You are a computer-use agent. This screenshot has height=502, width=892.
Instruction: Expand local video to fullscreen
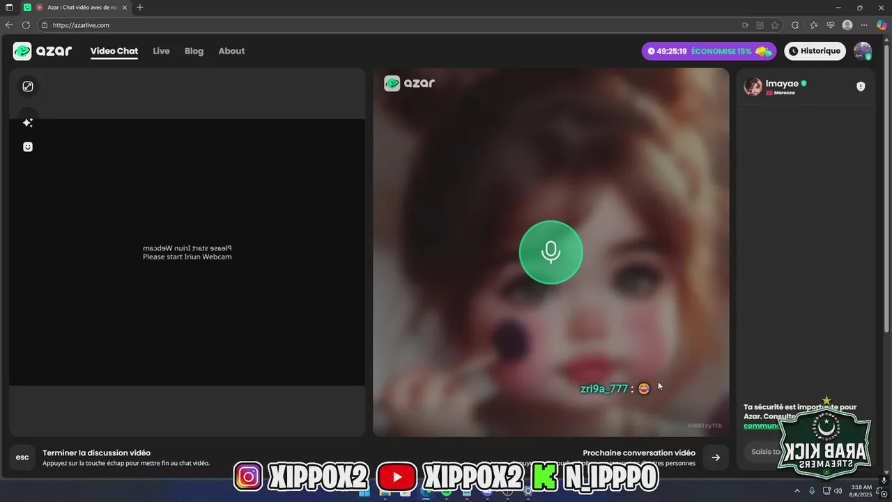point(28,86)
